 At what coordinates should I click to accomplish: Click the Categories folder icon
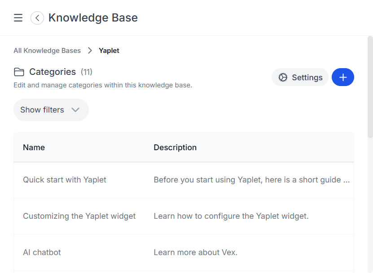click(x=19, y=72)
